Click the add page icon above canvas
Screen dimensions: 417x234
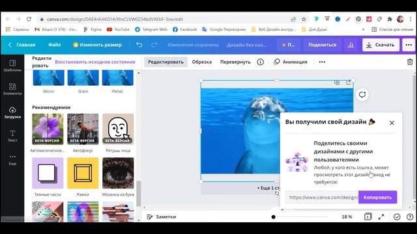348,83
